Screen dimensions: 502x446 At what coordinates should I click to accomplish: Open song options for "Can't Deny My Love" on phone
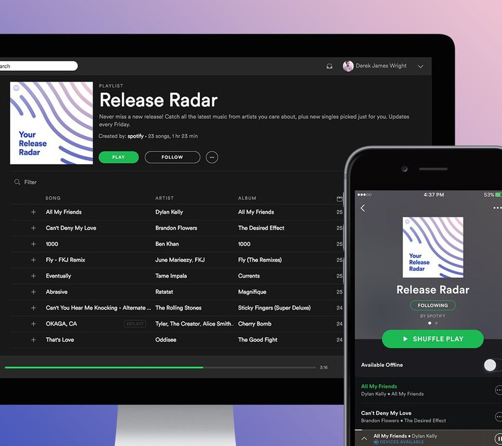point(500,416)
